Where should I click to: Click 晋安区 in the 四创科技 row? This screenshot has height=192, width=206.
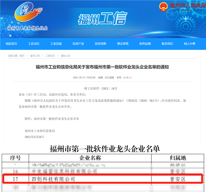click(178, 179)
